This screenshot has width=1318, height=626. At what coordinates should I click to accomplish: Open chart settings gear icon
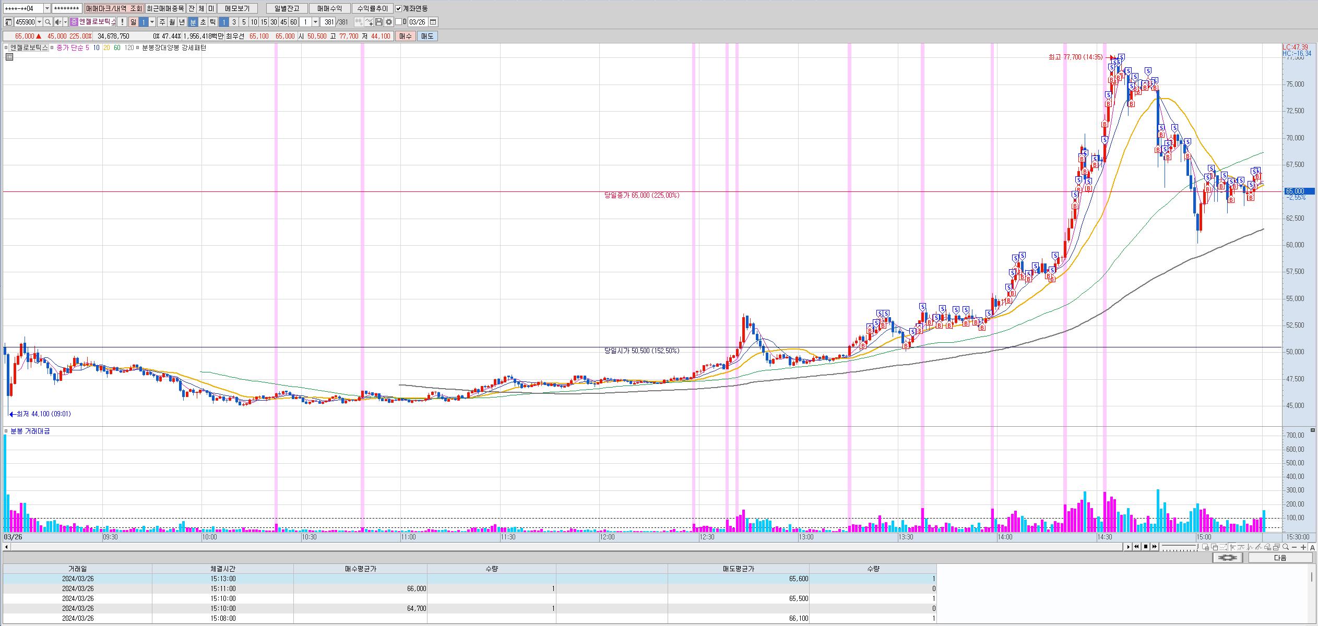389,22
